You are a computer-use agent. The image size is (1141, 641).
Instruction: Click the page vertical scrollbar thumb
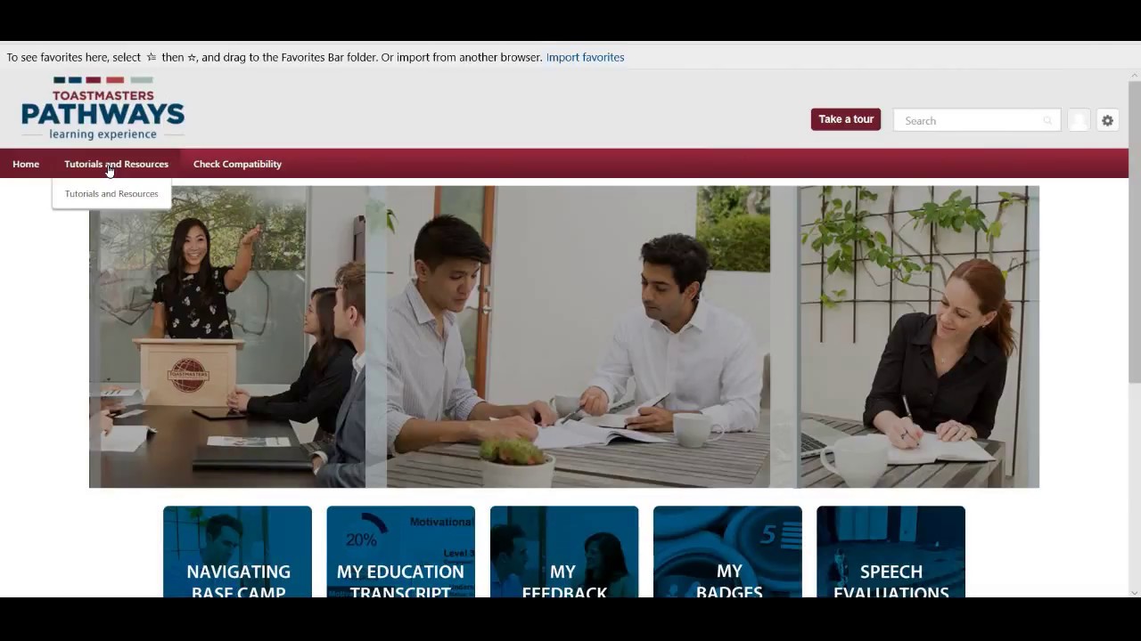(x=1134, y=231)
